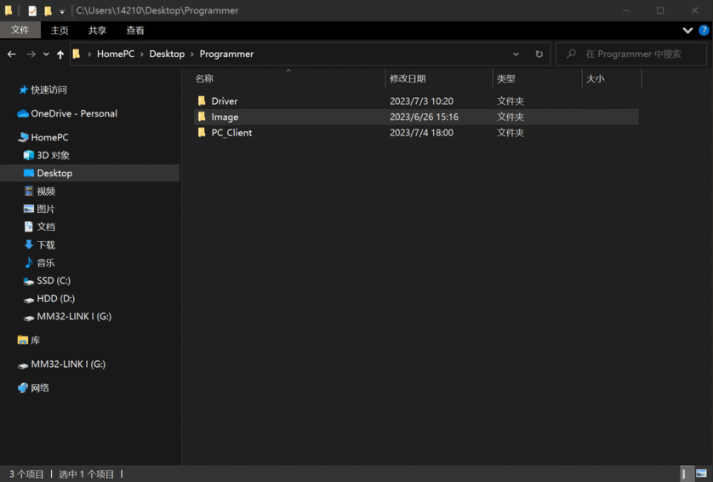Screen dimensions: 713x482
Task: Open the Quick Access toolbar customize dropdown
Action: click(x=62, y=11)
